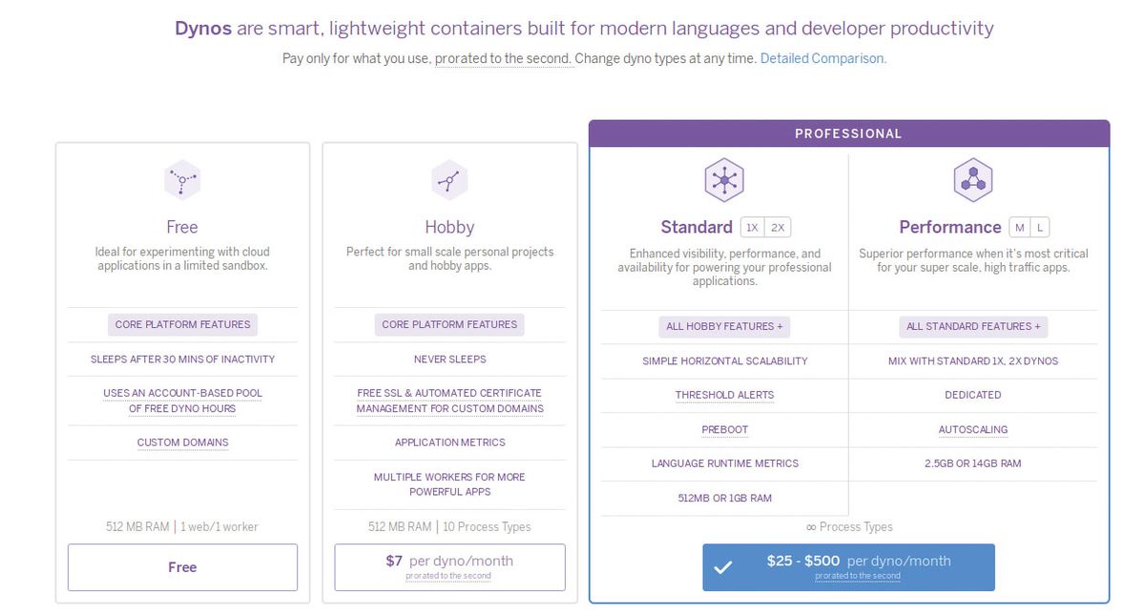Select the 1X dyno size option

click(x=751, y=227)
